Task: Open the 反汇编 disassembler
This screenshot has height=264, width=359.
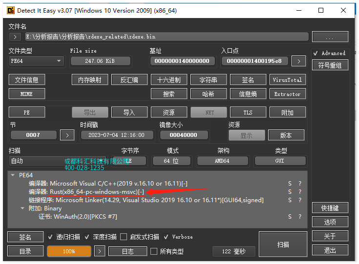Action: click(x=129, y=80)
